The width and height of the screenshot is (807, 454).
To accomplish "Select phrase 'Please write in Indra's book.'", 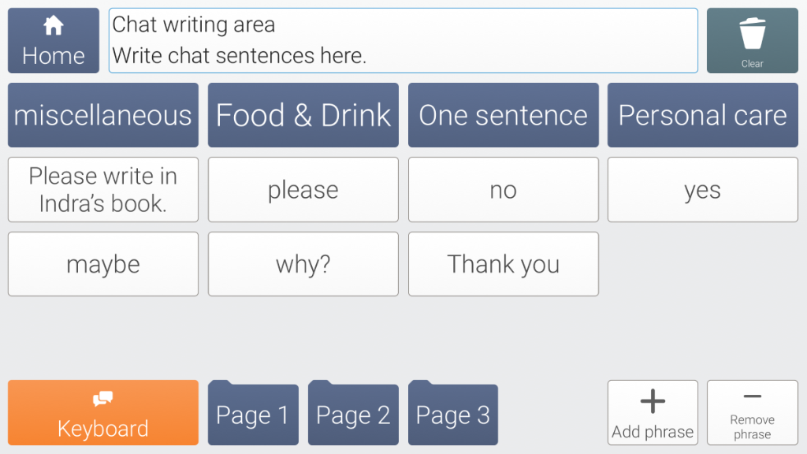I will [x=103, y=189].
